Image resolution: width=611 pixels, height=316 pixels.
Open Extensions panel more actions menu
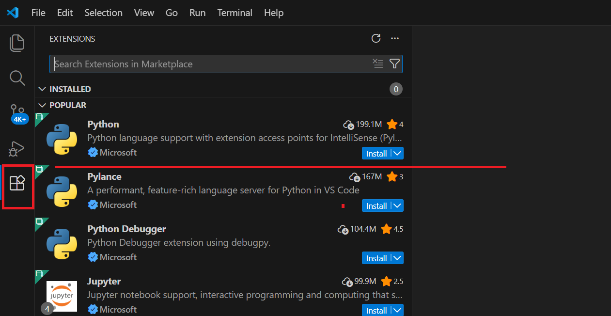point(395,39)
